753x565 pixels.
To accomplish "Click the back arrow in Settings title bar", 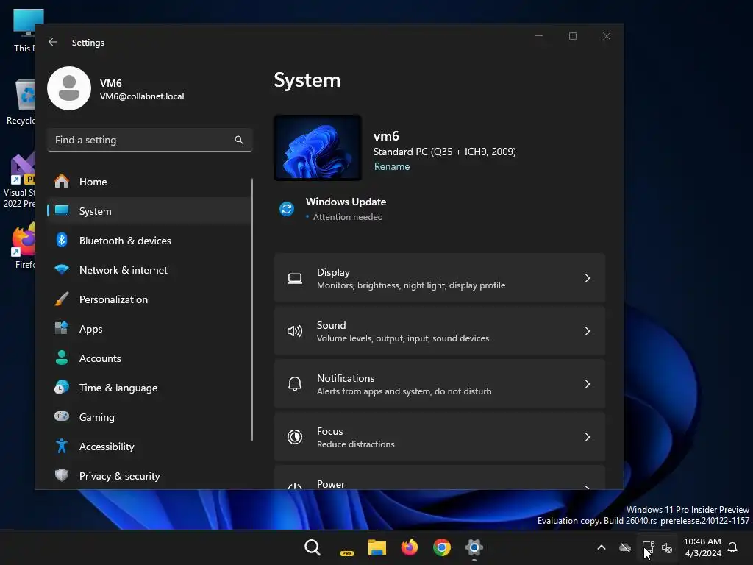I will pos(53,42).
